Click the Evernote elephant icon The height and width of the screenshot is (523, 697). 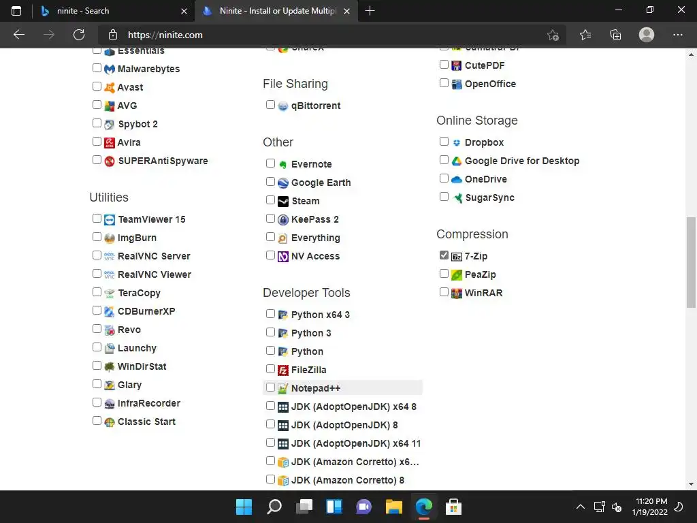[283, 165]
